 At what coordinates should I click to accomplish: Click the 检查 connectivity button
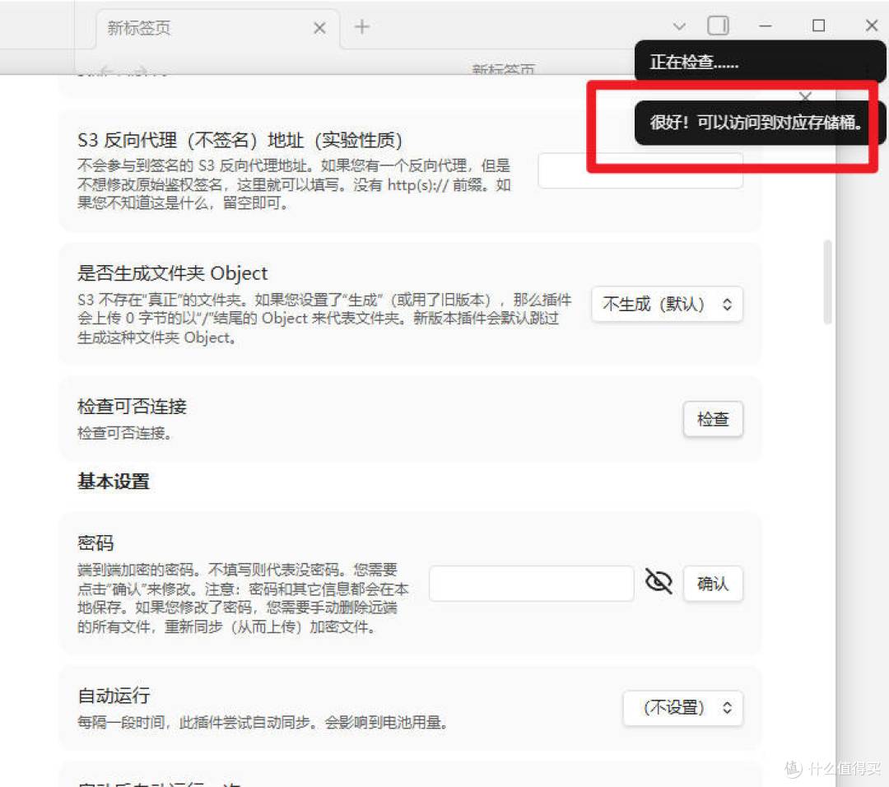tap(713, 420)
